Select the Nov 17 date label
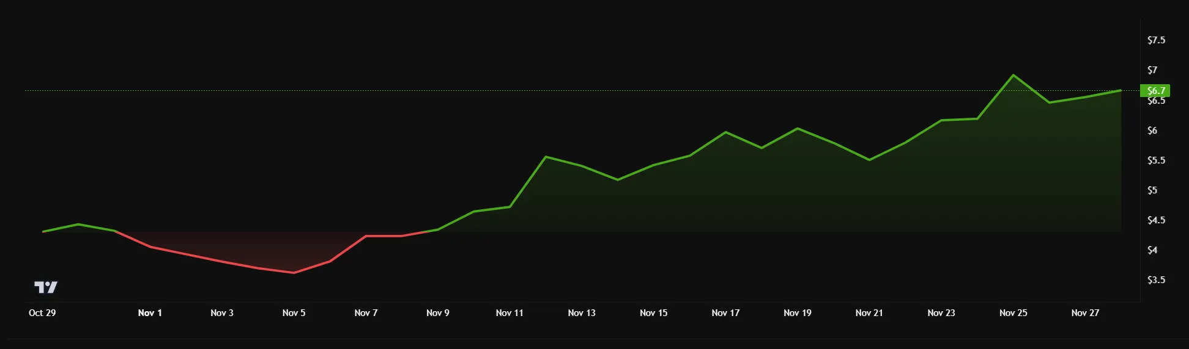 tap(725, 313)
